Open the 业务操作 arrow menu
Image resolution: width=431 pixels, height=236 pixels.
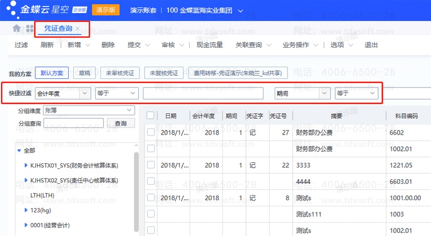pyautogui.click(x=316, y=45)
